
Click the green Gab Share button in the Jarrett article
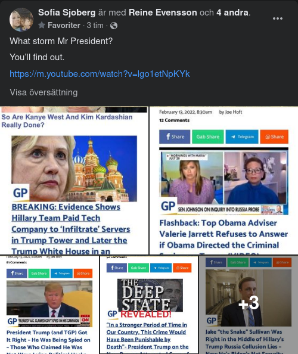click(207, 136)
